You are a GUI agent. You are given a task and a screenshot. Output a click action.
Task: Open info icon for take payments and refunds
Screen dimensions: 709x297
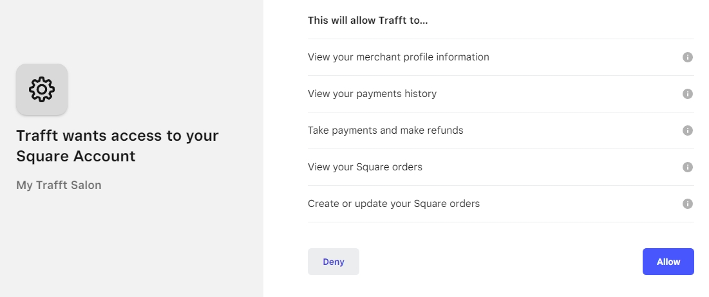pos(687,130)
